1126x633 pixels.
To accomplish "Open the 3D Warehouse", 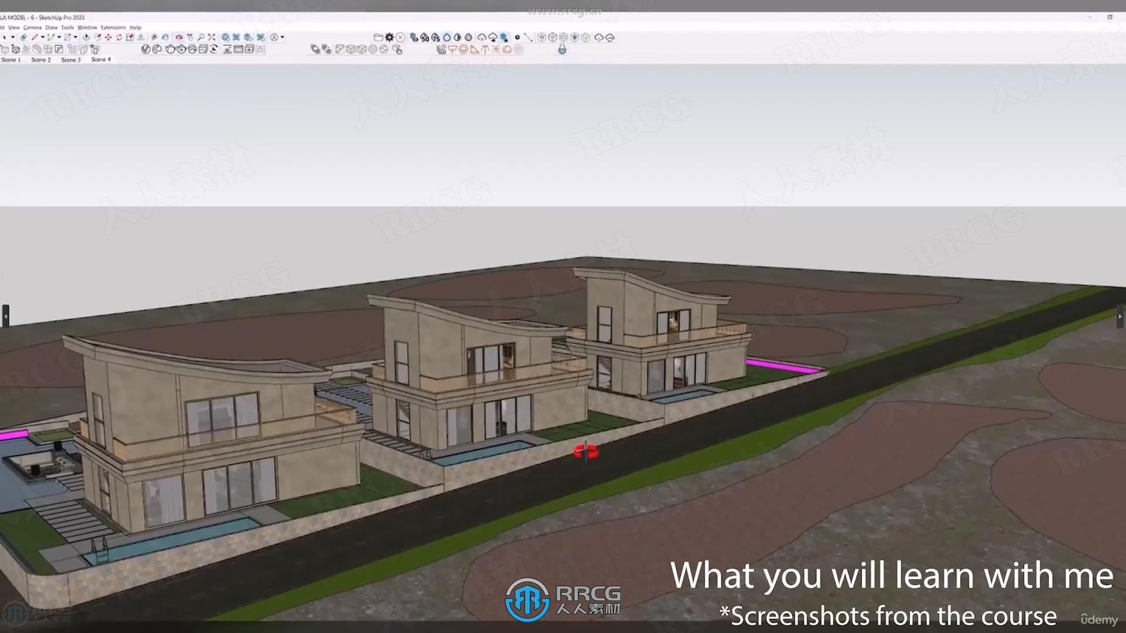I will pos(225,37).
